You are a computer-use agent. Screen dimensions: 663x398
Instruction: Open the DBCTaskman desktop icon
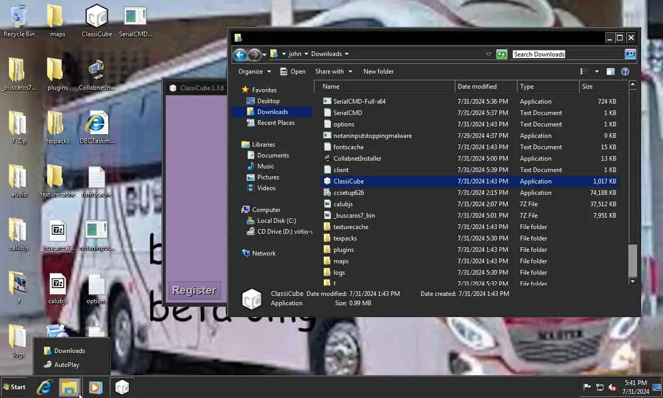tap(97, 127)
